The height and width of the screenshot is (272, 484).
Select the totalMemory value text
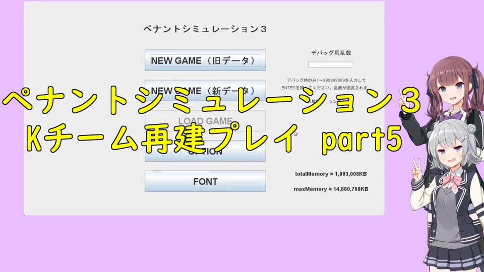point(331,174)
